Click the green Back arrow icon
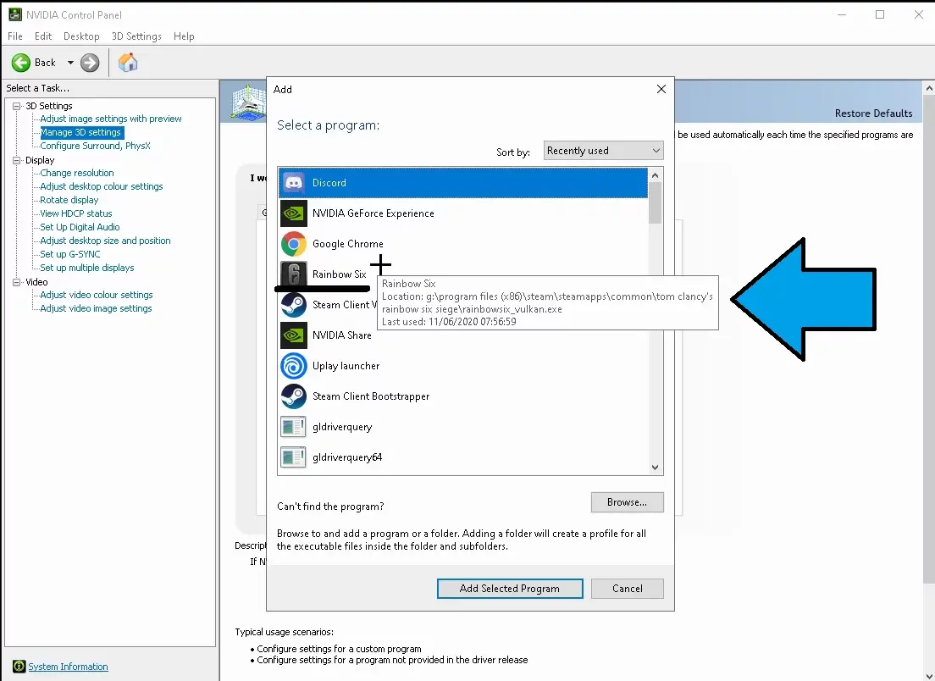 [x=21, y=63]
